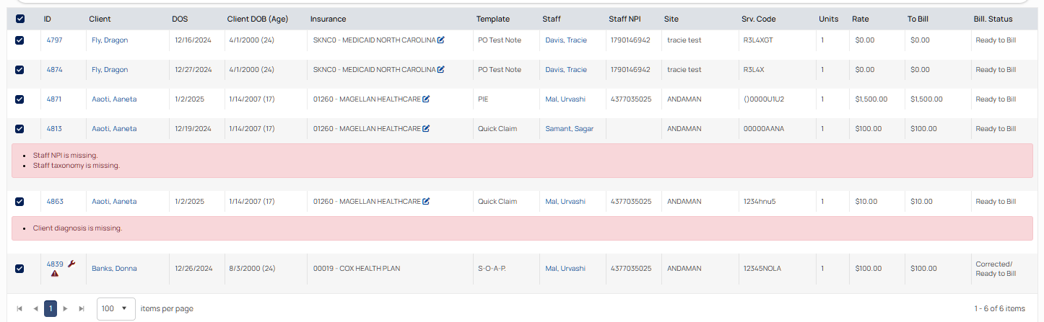
Task: Open claim ID 4839 link
Action: click(55, 264)
